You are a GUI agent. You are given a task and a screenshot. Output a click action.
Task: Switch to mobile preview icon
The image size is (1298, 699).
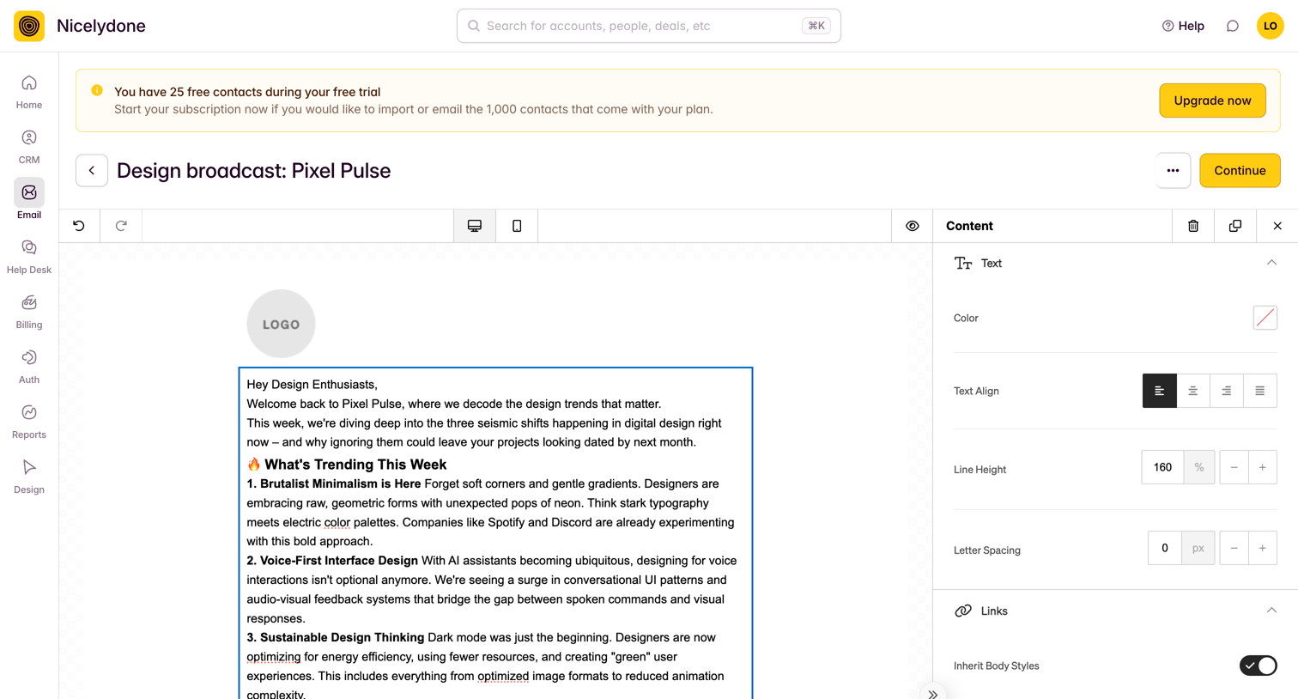tap(517, 226)
